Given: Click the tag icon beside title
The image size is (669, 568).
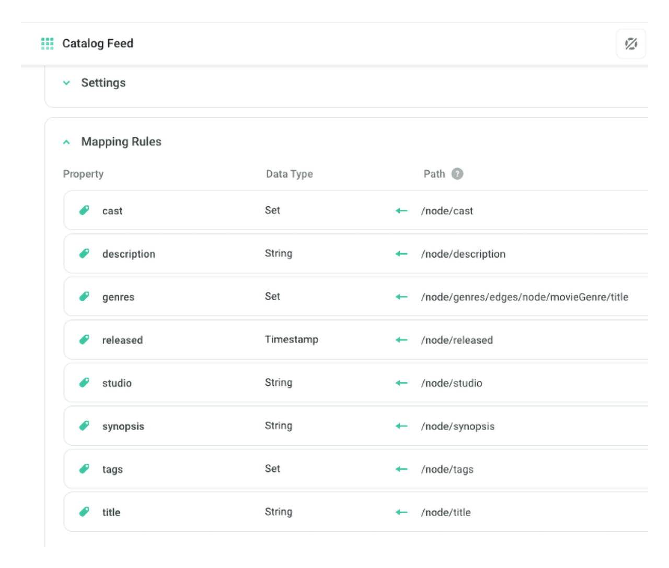Looking at the screenshot, I should (x=84, y=512).
